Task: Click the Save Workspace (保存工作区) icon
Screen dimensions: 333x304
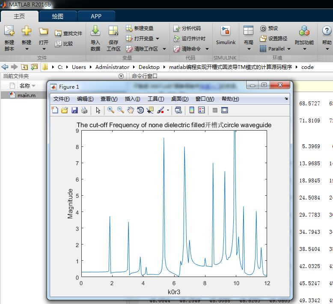Action: (113, 31)
